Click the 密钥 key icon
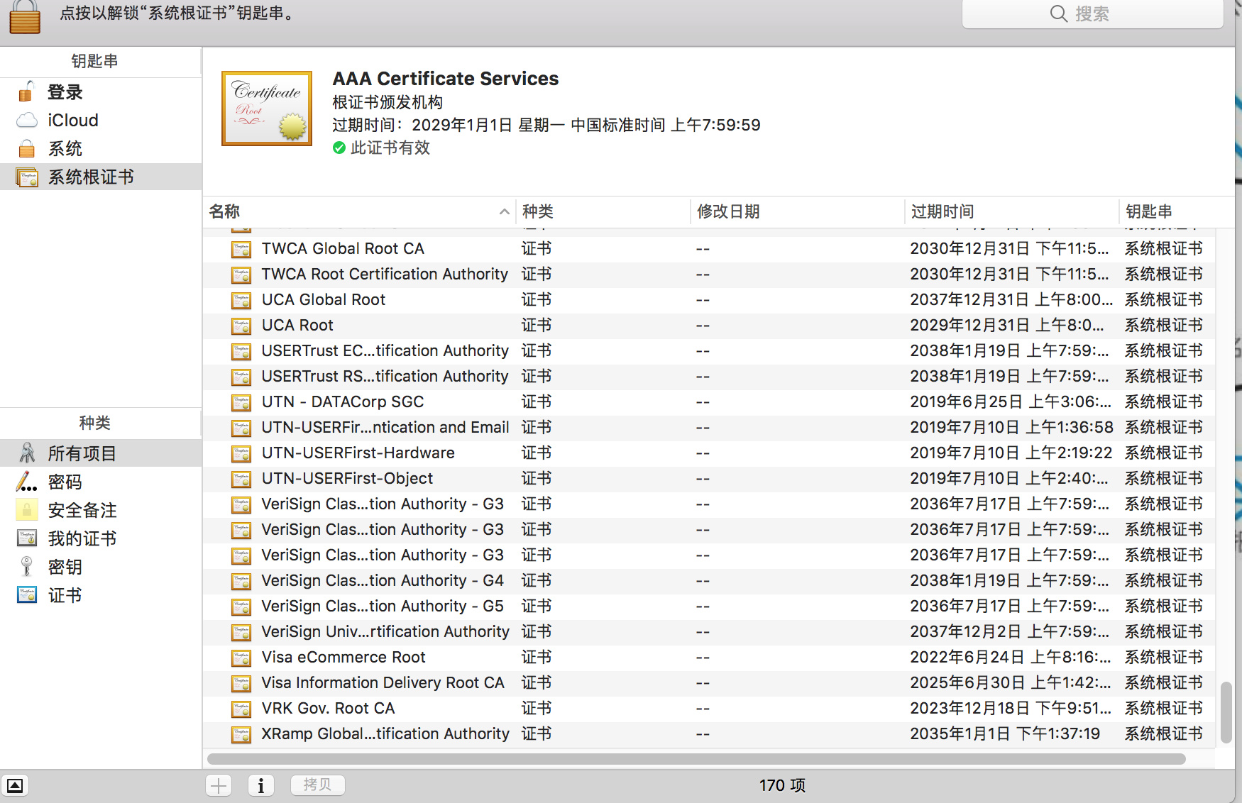The height and width of the screenshot is (803, 1242). point(26,567)
